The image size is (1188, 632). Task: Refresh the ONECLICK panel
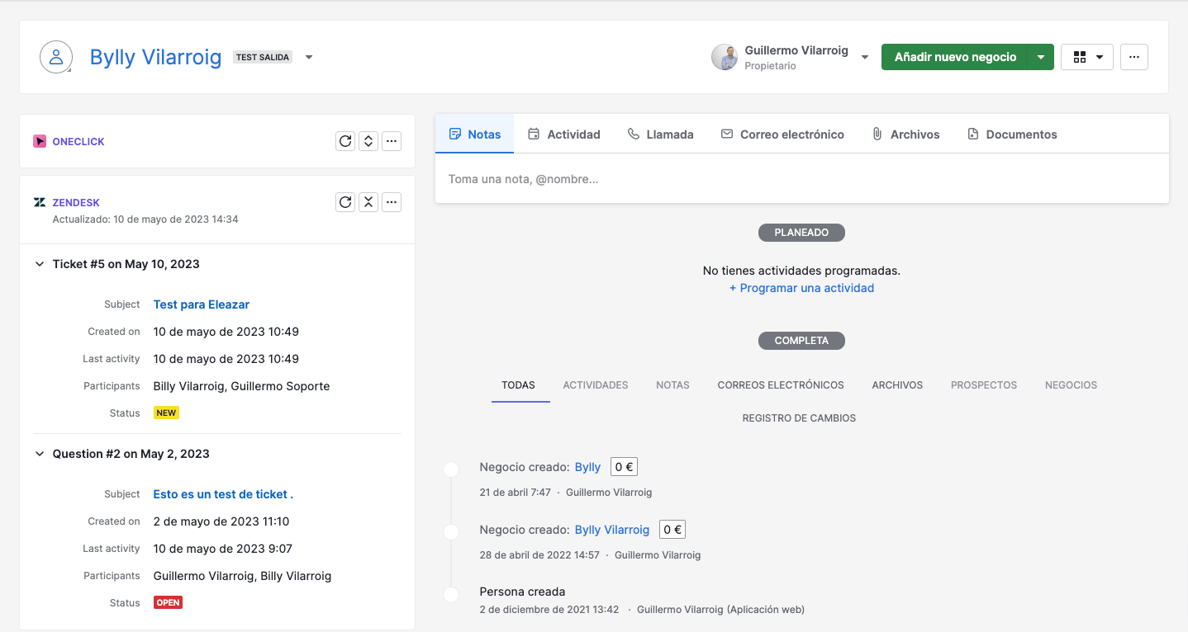[x=345, y=141]
